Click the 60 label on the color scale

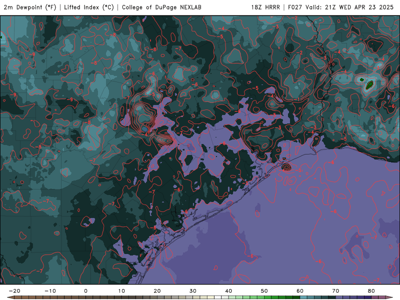pos(300,291)
